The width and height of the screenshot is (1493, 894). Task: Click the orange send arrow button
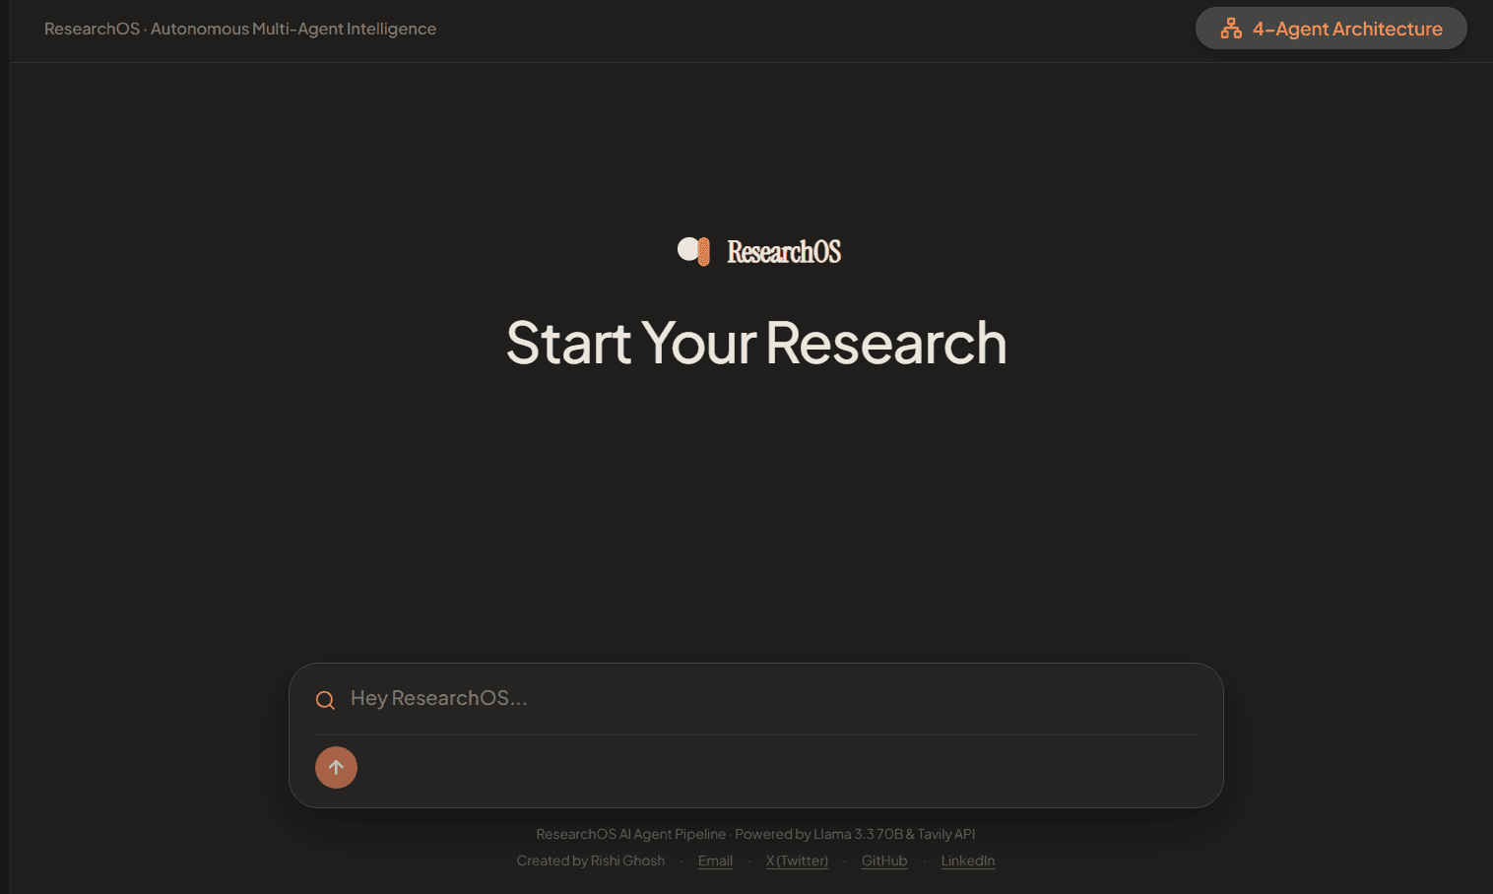point(336,767)
